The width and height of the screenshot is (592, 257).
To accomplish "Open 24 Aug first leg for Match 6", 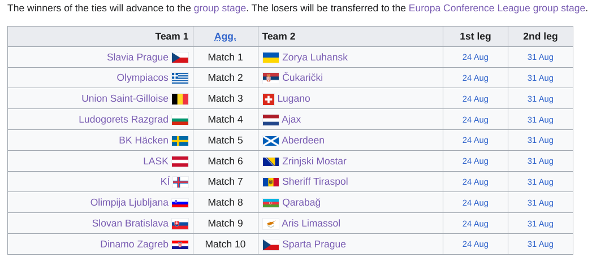I will 476,161.
